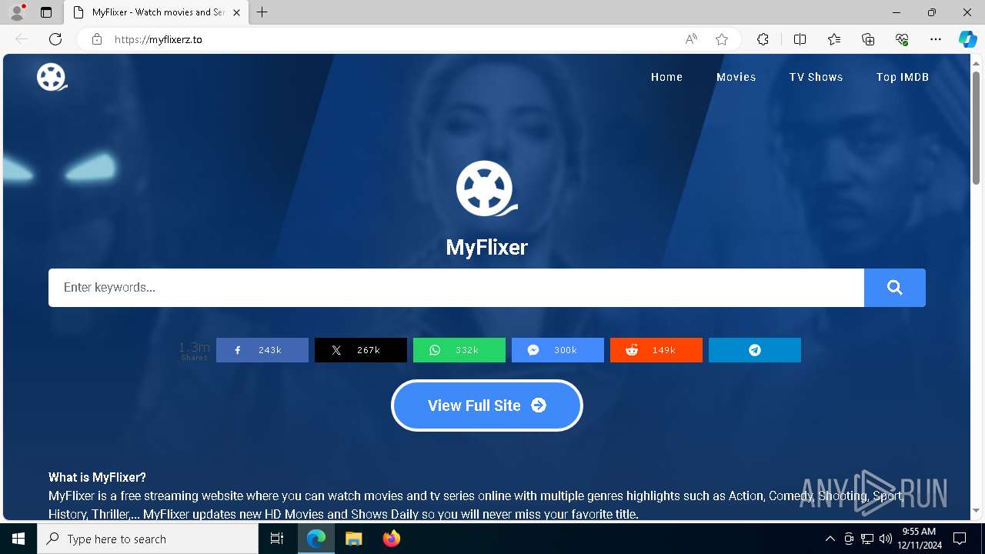Open Settings and more ellipsis menu
The width and height of the screenshot is (985, 554).
[x=936, y=39]
